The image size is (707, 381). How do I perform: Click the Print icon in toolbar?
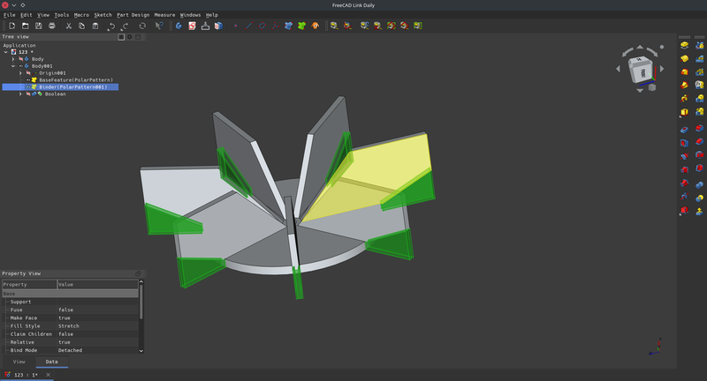52,26
